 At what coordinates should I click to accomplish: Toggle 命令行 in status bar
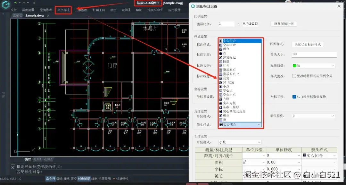[x=51, y=179]
